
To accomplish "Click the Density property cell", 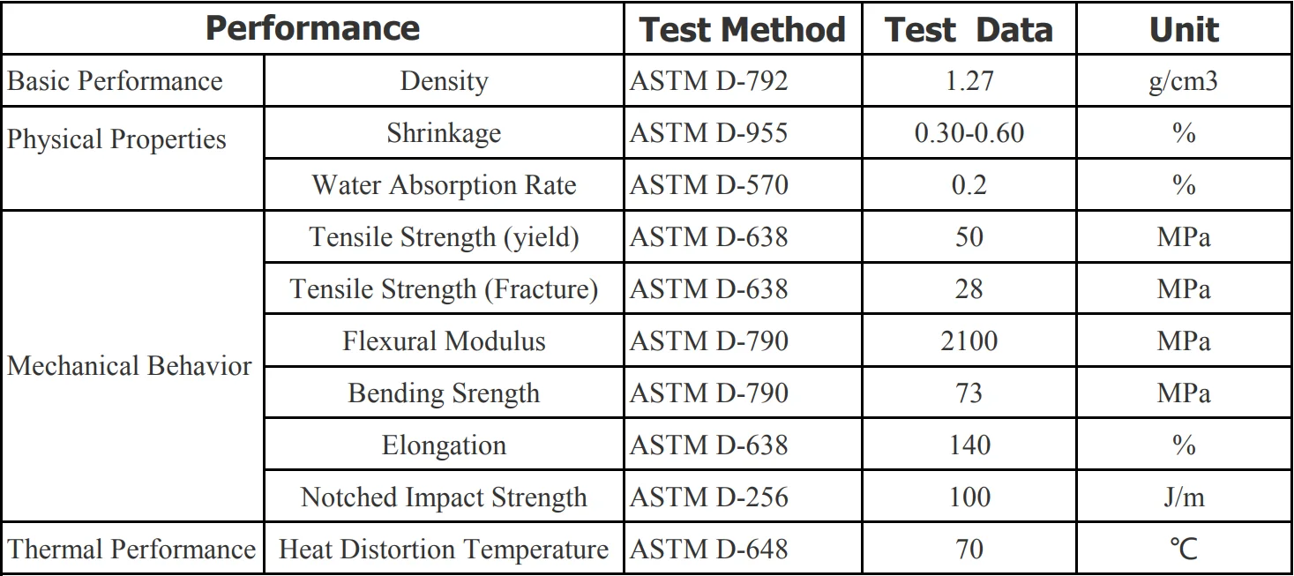I will (444, 81).
